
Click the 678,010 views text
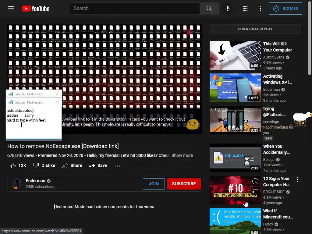[x=21, y=155]
